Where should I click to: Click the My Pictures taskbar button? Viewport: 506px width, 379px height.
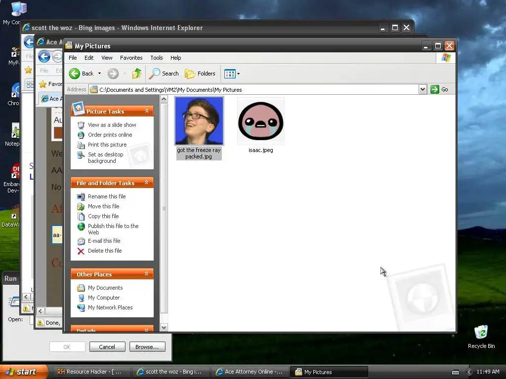pos(329,372)
